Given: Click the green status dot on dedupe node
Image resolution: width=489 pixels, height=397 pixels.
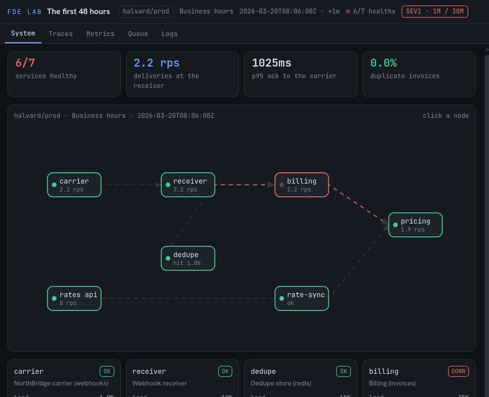Looking at the screenshot, I should click(x=168, y=258).
